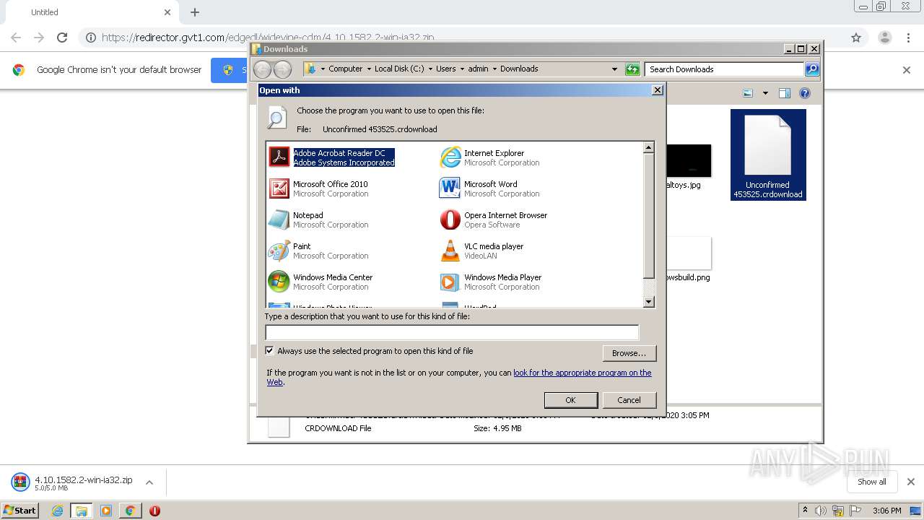Open Windows Explorer taskbar button
Image resolution: width=924 pixels, height=520 pixels.
click(82, 511)
